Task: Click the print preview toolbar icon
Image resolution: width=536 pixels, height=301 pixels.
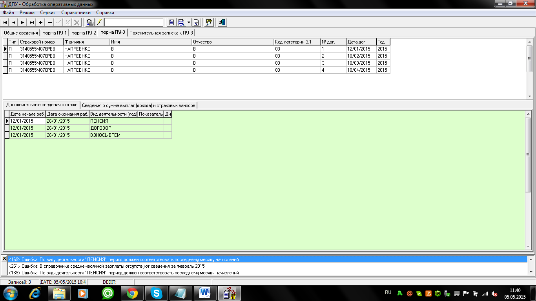Action: 181,22
